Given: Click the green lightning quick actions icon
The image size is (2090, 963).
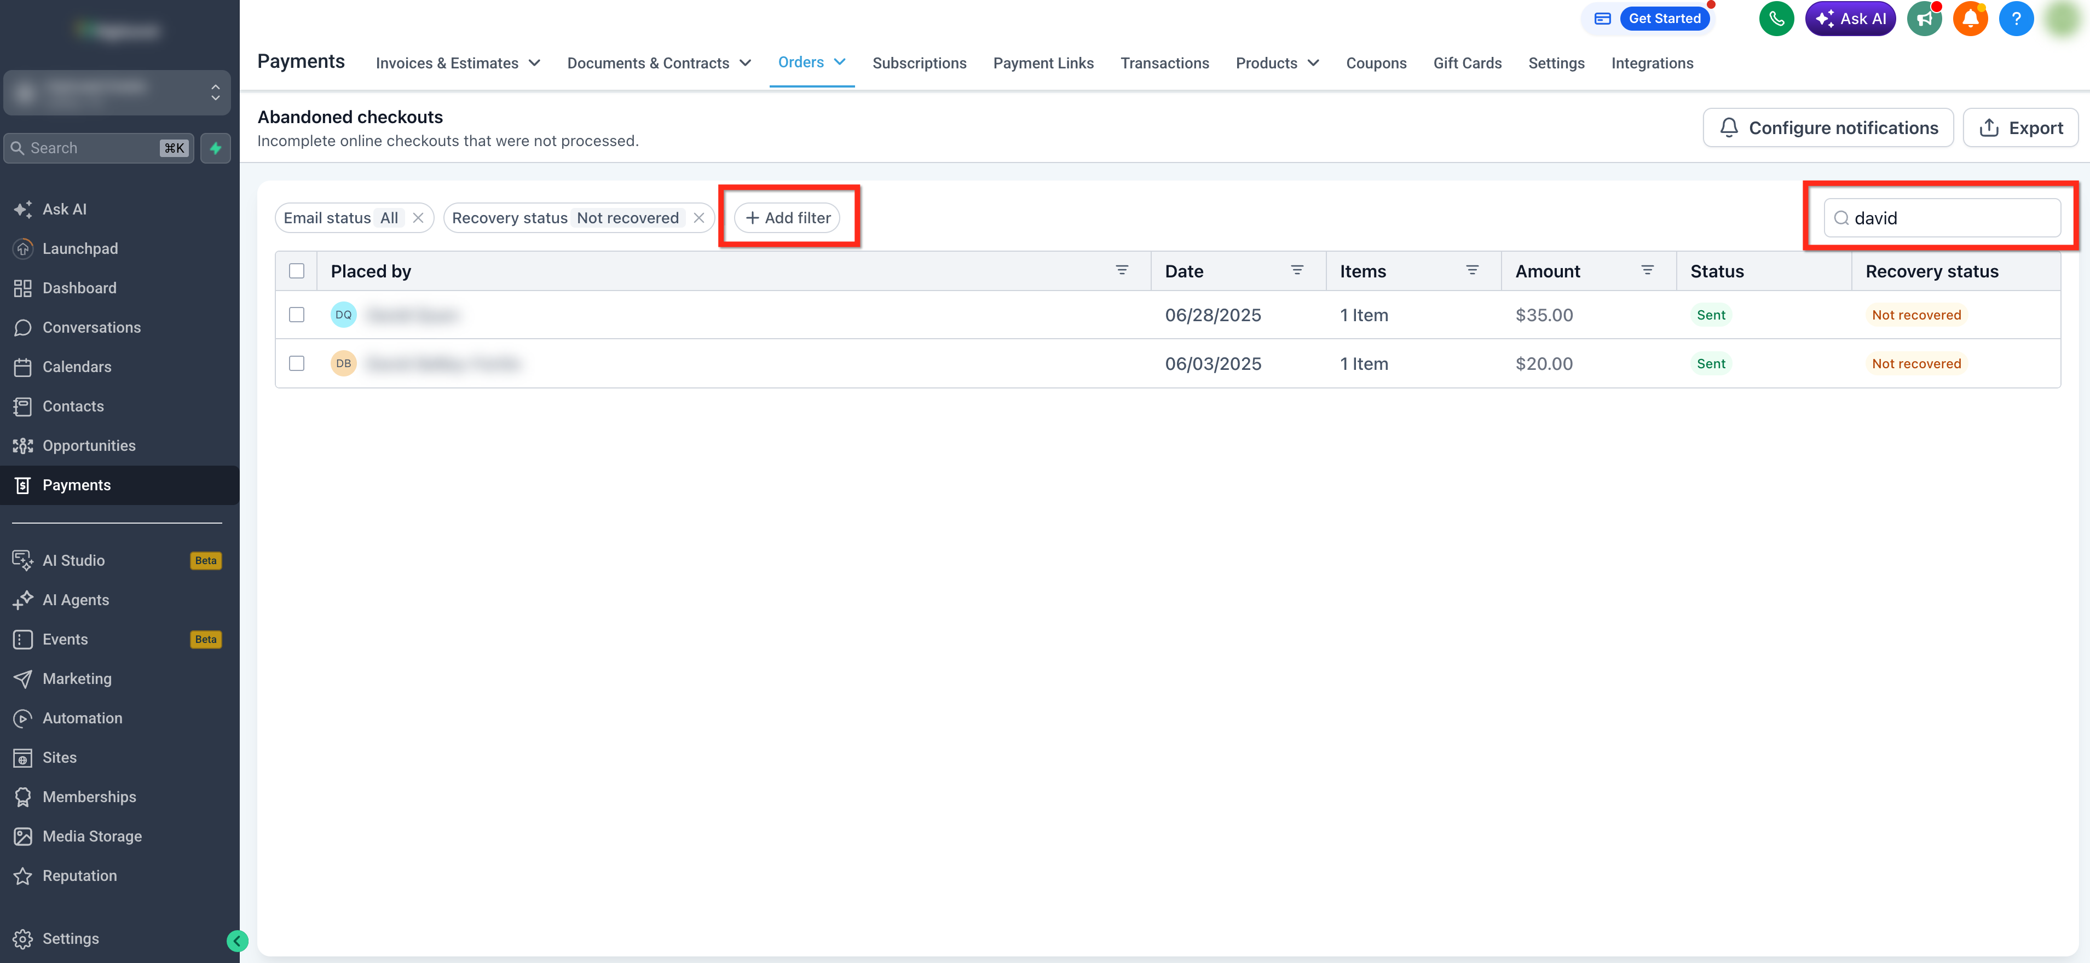Looking at the screenshot, I should click(216, 148).
